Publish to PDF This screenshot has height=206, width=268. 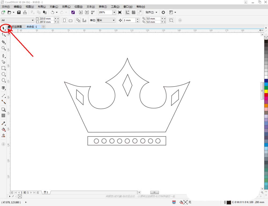pos(93,12)
